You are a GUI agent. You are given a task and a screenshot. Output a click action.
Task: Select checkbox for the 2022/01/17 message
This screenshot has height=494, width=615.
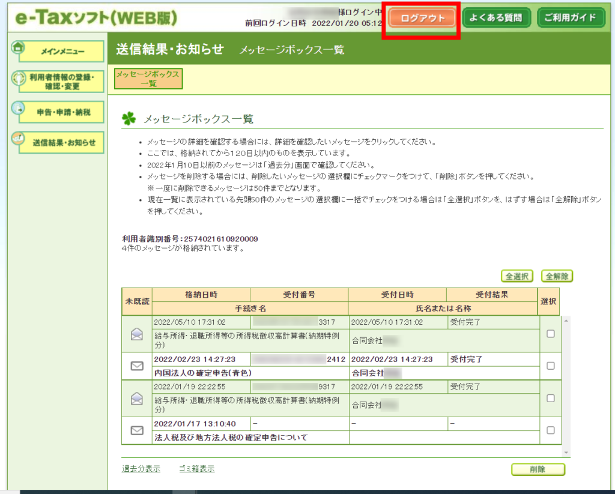[550, 430]
